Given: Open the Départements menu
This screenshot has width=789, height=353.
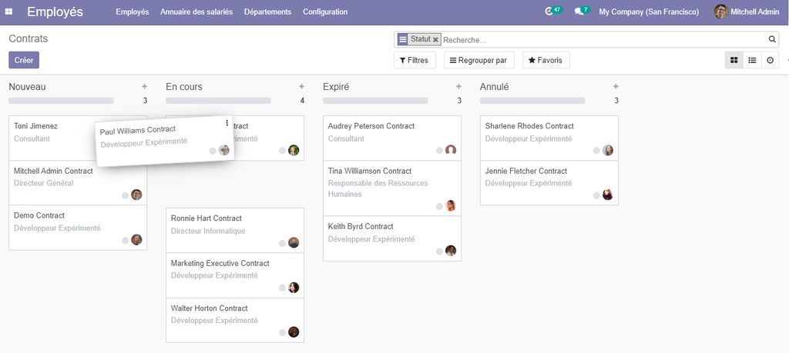Looking at the screenshot, I should pyautogui.click(x=267, y=12).
